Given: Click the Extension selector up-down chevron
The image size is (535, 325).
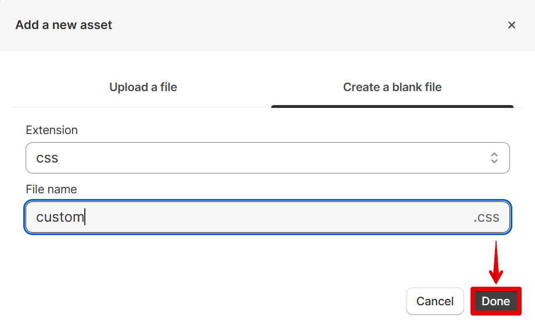Looking at the screenshot, I should pyautogui.click(x=494, y=158).
